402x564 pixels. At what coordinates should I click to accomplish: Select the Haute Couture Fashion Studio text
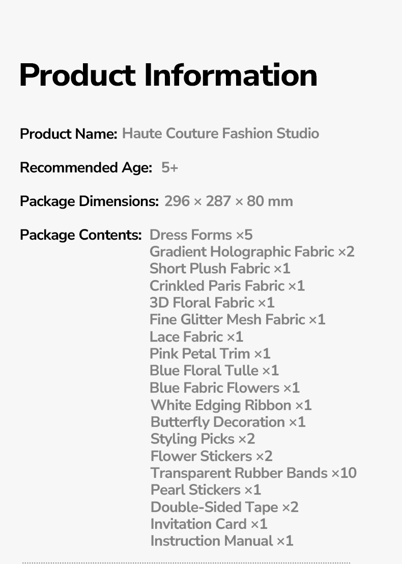[x=220, y=134]
